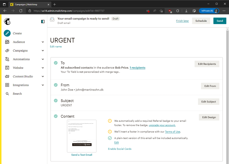Click the Edit name link
This screenshot has height=164, width=229.
point(56,47)
